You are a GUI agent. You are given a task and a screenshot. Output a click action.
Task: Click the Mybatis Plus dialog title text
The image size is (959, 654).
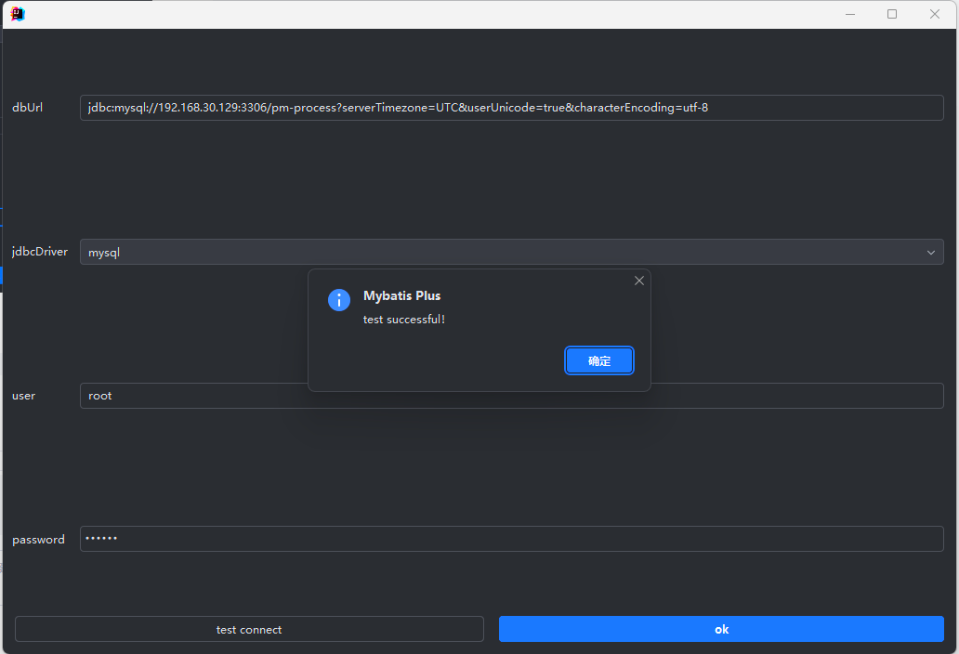pyautogui.click(x=401, y=295)
